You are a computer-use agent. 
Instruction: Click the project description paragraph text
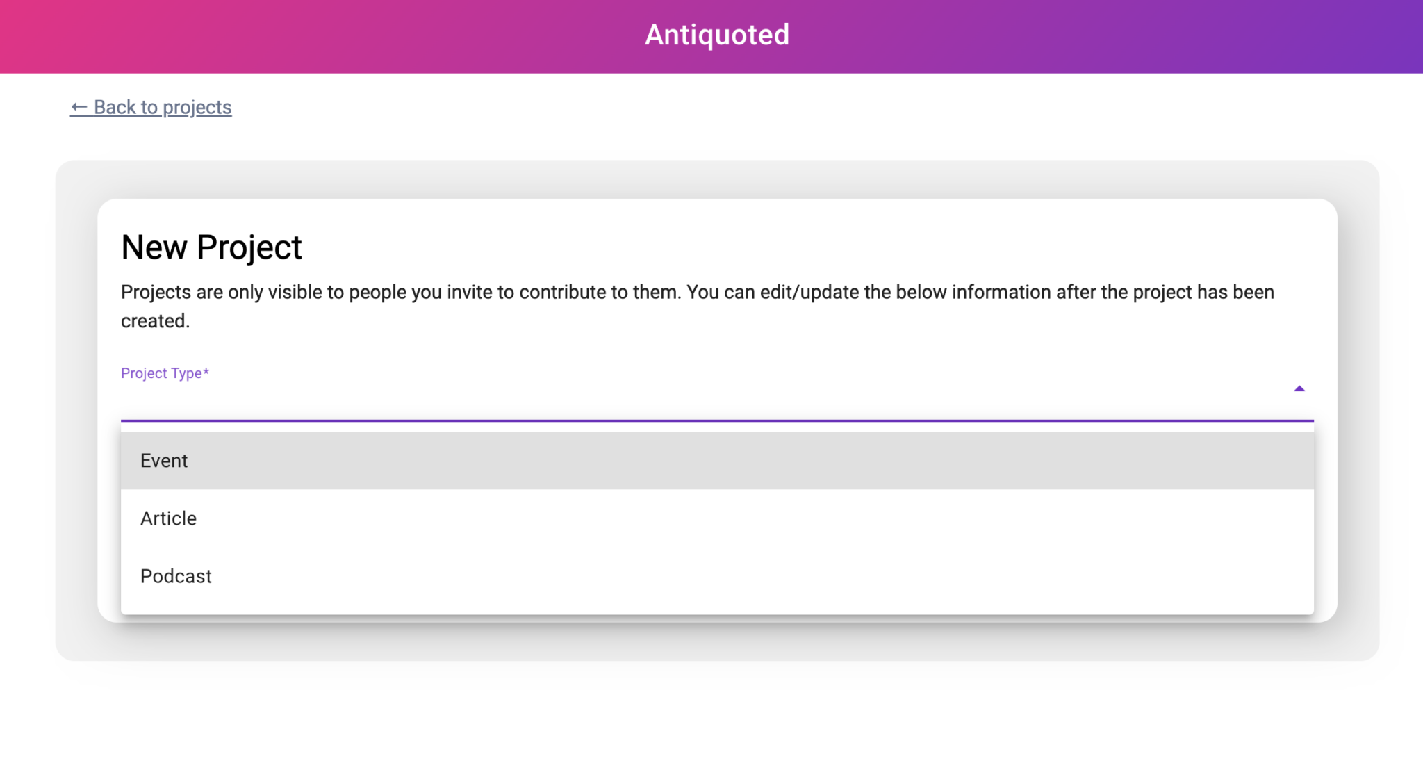695,306
